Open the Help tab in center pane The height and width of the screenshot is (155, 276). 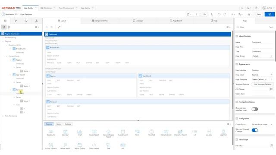(214, 21)
